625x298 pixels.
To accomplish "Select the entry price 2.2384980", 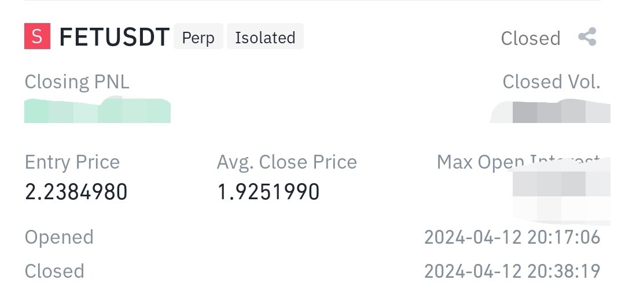I will click(76, 192).
